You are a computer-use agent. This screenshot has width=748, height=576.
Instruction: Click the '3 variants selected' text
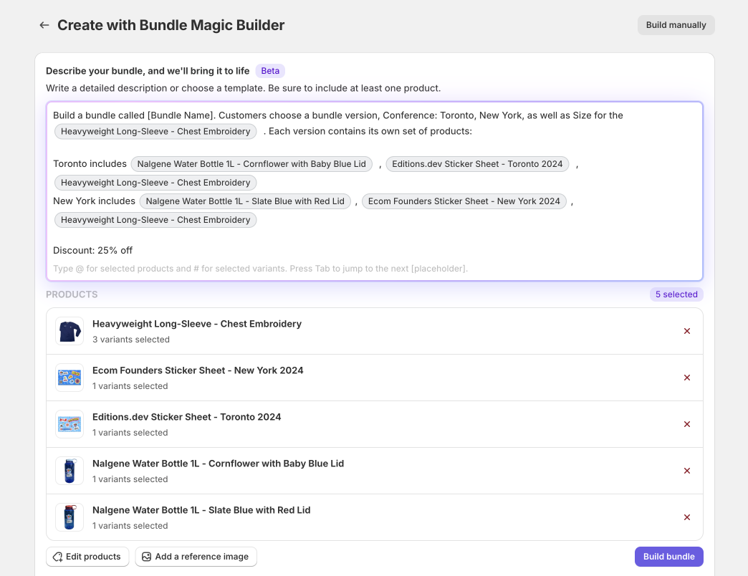click(131, 340)
